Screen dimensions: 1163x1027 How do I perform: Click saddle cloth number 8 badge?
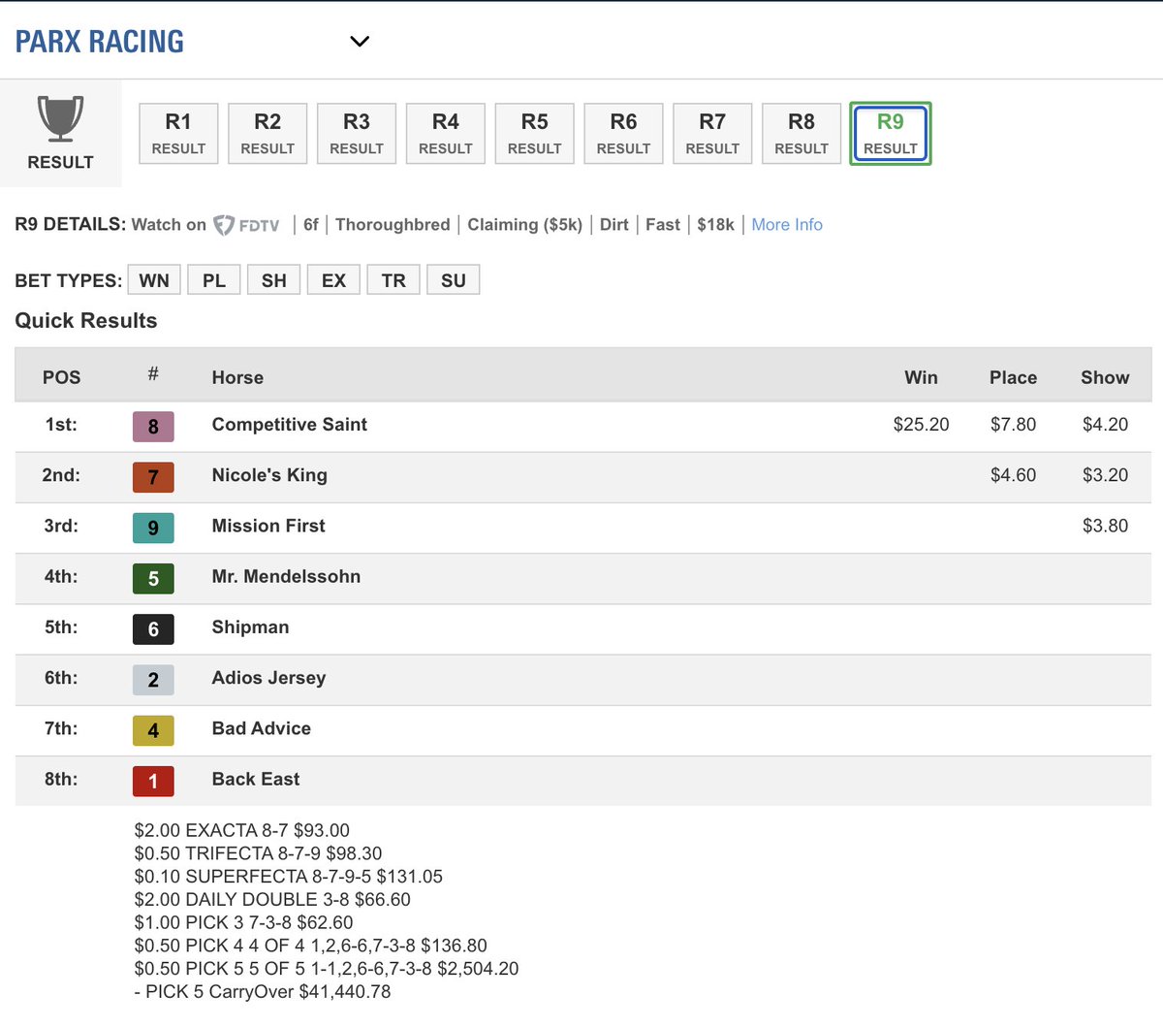point(153,427)
